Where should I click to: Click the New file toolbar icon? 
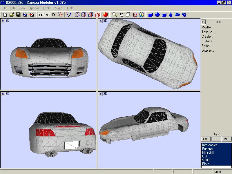tap(5, 14)
